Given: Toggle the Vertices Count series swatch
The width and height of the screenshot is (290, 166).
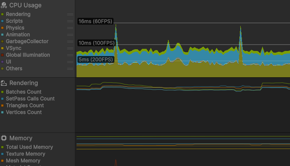Looking at the screenshot, I should [3, 112].
